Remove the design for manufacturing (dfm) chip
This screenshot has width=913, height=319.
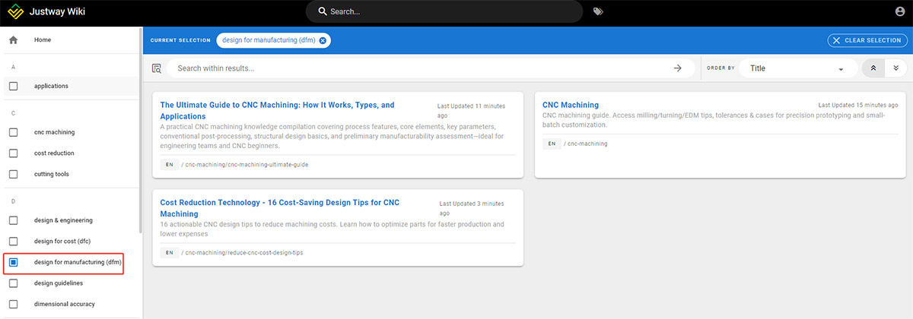[323, 40]
